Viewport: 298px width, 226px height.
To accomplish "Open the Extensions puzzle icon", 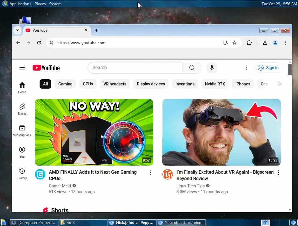I will pos(249,43).
